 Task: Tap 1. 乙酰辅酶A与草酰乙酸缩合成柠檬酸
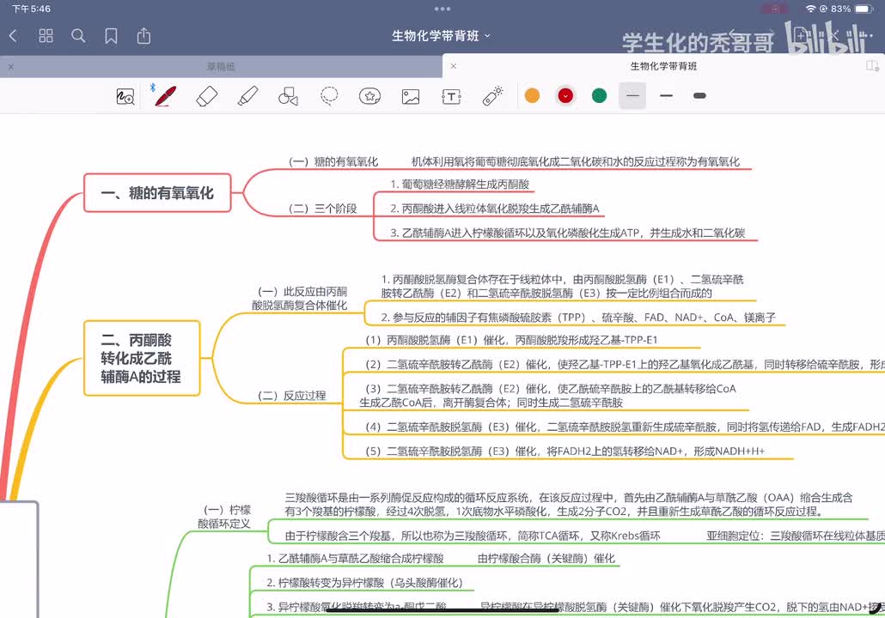(x=355, y=558)
